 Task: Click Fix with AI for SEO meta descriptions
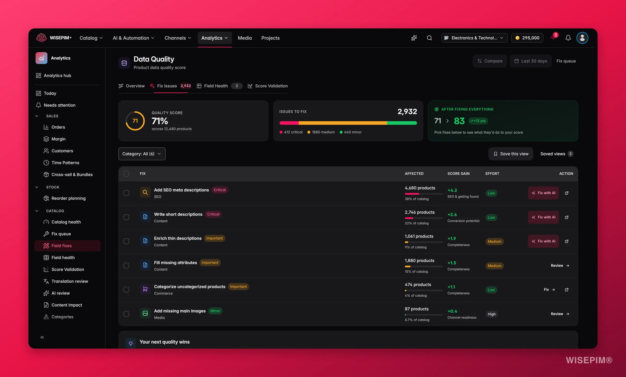pyautogui.click(x=543, y=193)
